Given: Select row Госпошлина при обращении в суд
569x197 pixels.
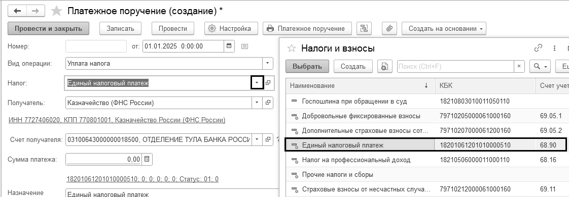Looking at the screenshot, I should click(427, 101).
